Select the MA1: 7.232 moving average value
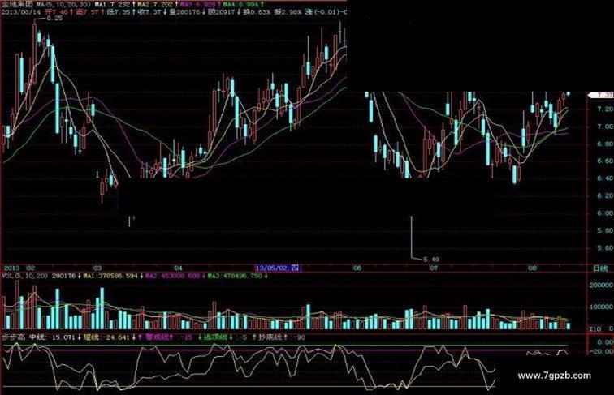The height and width of the screenshot is (395, 614). (111, 4)
